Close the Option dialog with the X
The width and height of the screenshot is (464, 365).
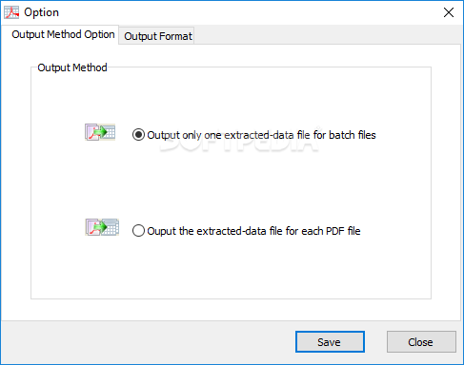[x=449, y=12]
